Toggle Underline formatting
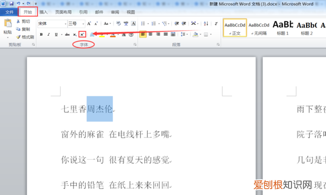 click(56, 35)
